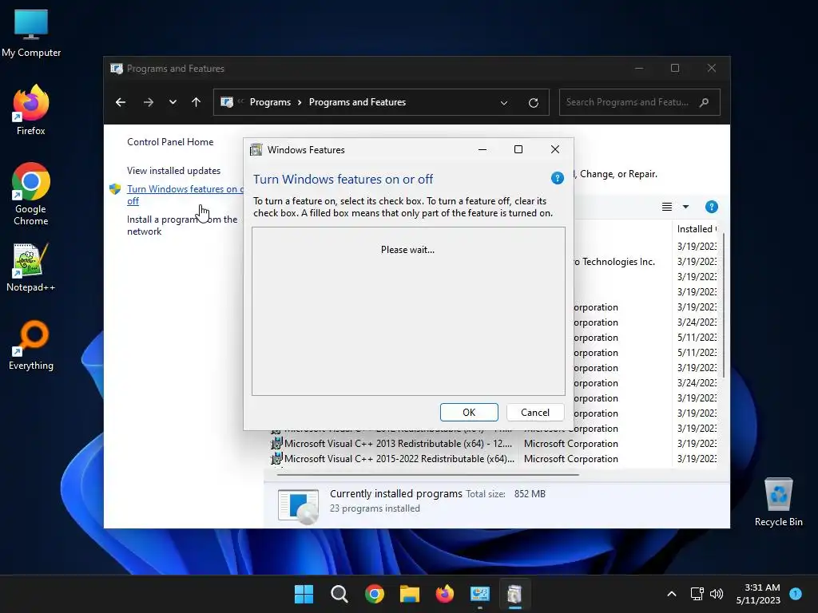Open the My Computer desktop icon
The width and height of the screenshot is (818, 613).
tap(31, 33)
